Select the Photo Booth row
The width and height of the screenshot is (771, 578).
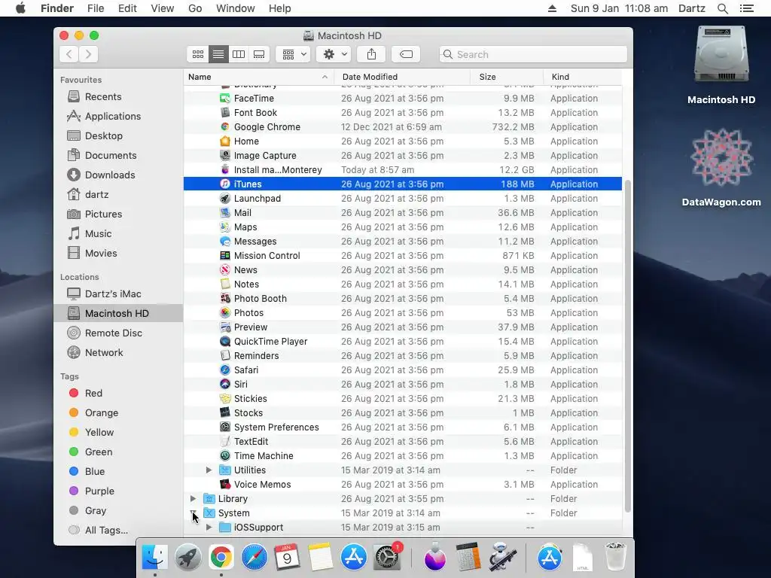tap(403, 298)
